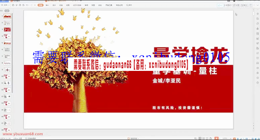Click the top icon in right sidebar

[258, 14]
